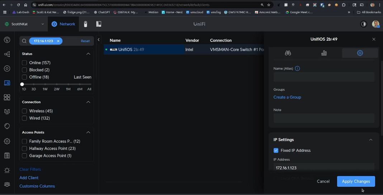Click Apply Changes button
This screenshot has width=383, height=195.
(x=356, y=181)
